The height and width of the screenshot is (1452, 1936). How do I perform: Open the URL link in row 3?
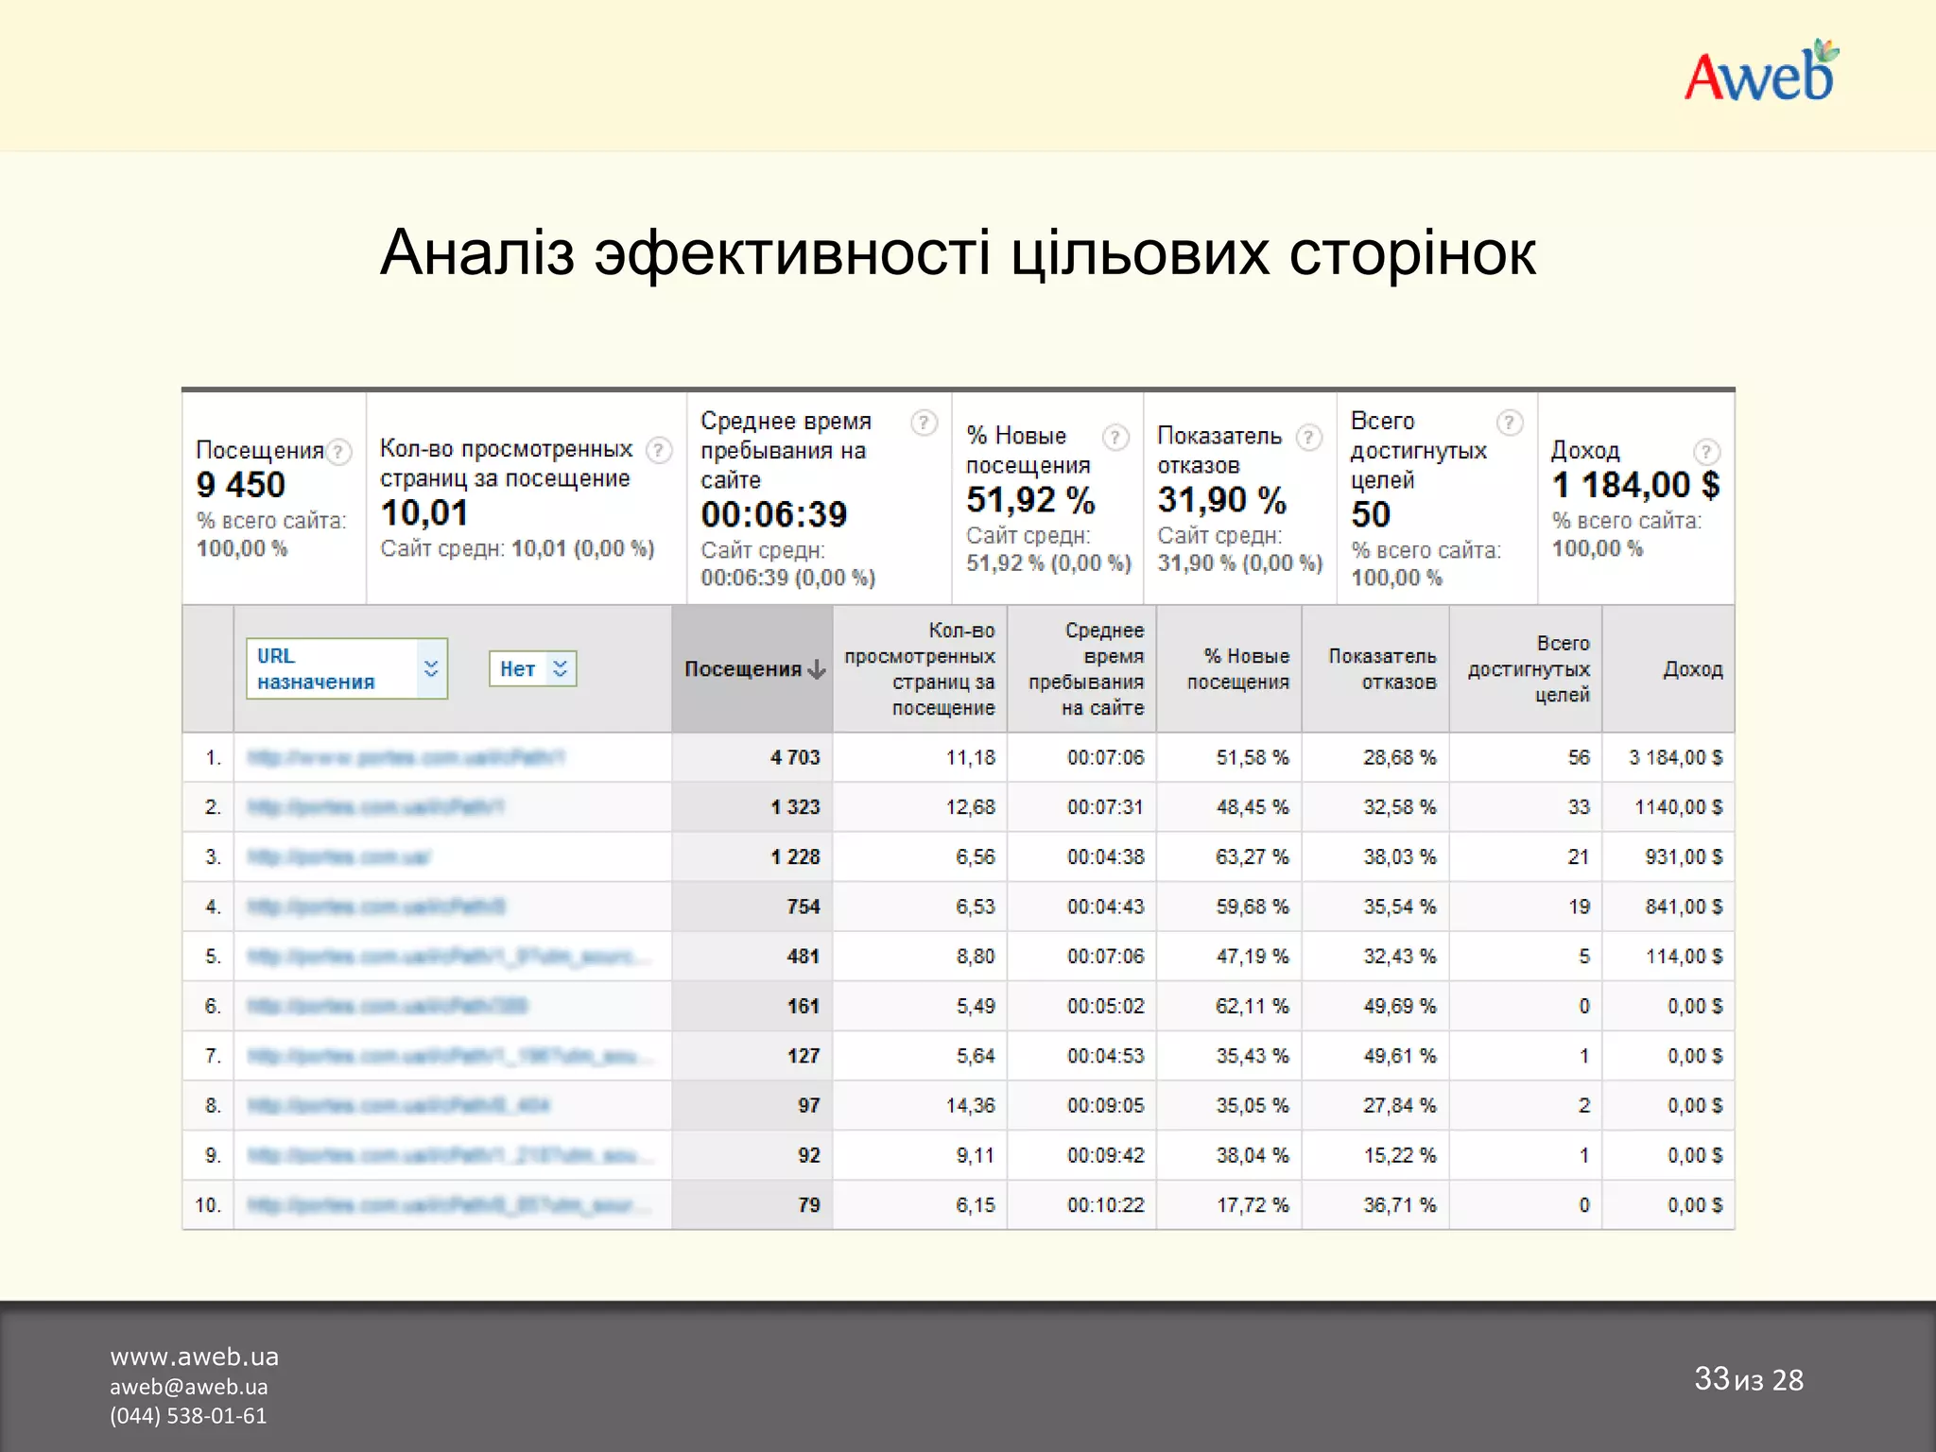point(338,857)
